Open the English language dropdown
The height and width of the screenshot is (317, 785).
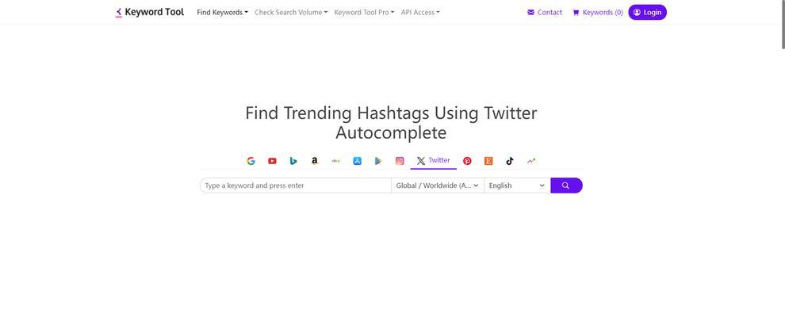click(517, 185)
